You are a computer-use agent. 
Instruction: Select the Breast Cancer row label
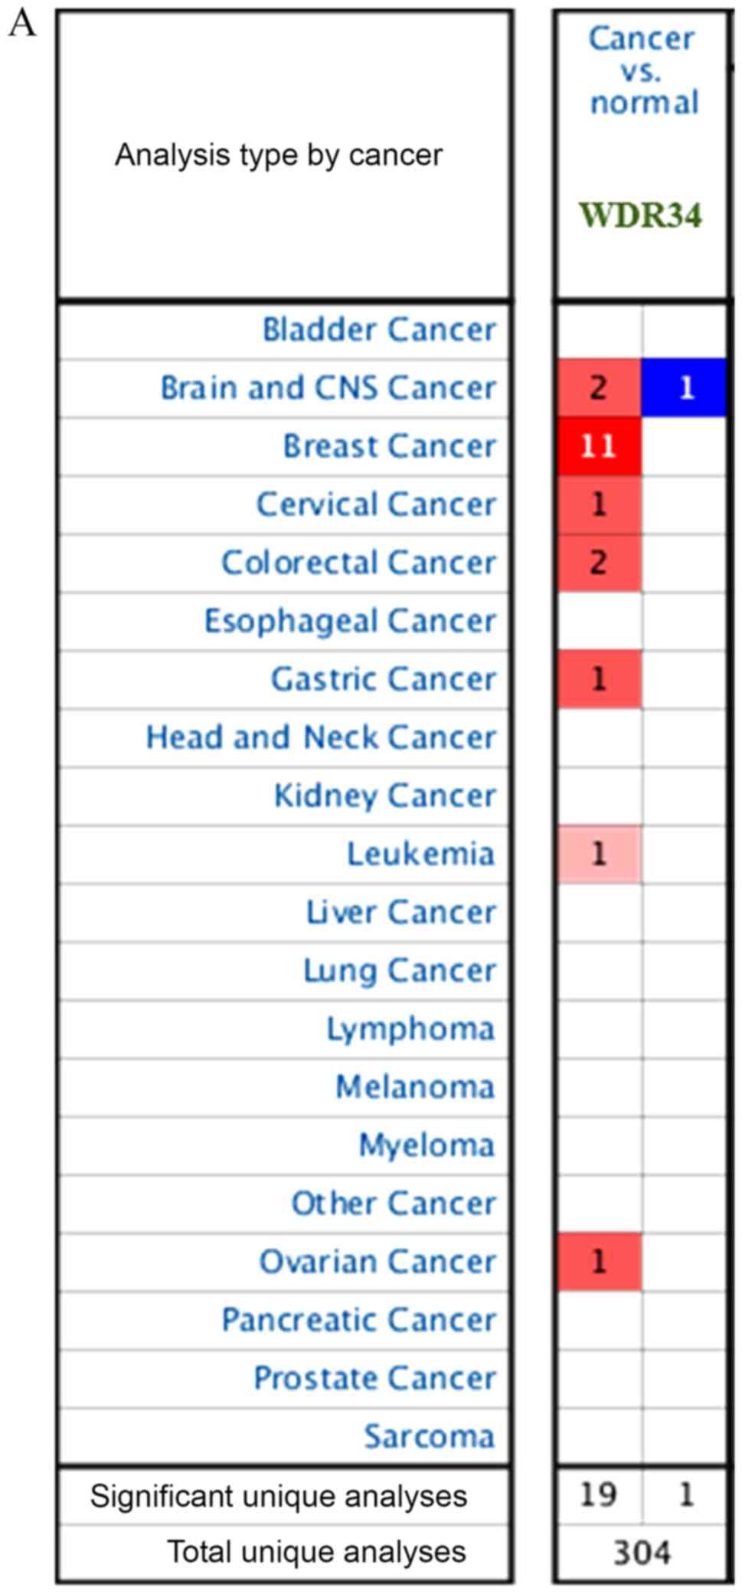[x=390, y=446]
